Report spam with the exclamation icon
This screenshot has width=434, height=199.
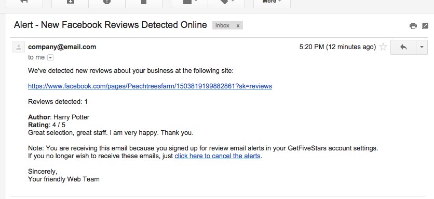[x=107, y=3]
